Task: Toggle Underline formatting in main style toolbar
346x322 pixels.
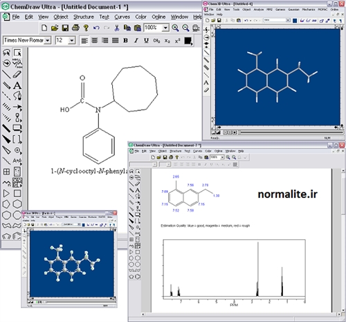Action: click(x=146, y=40)
